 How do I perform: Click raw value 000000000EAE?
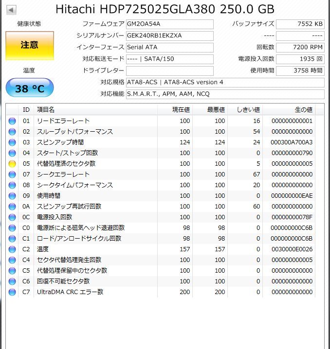coord(292,196)
